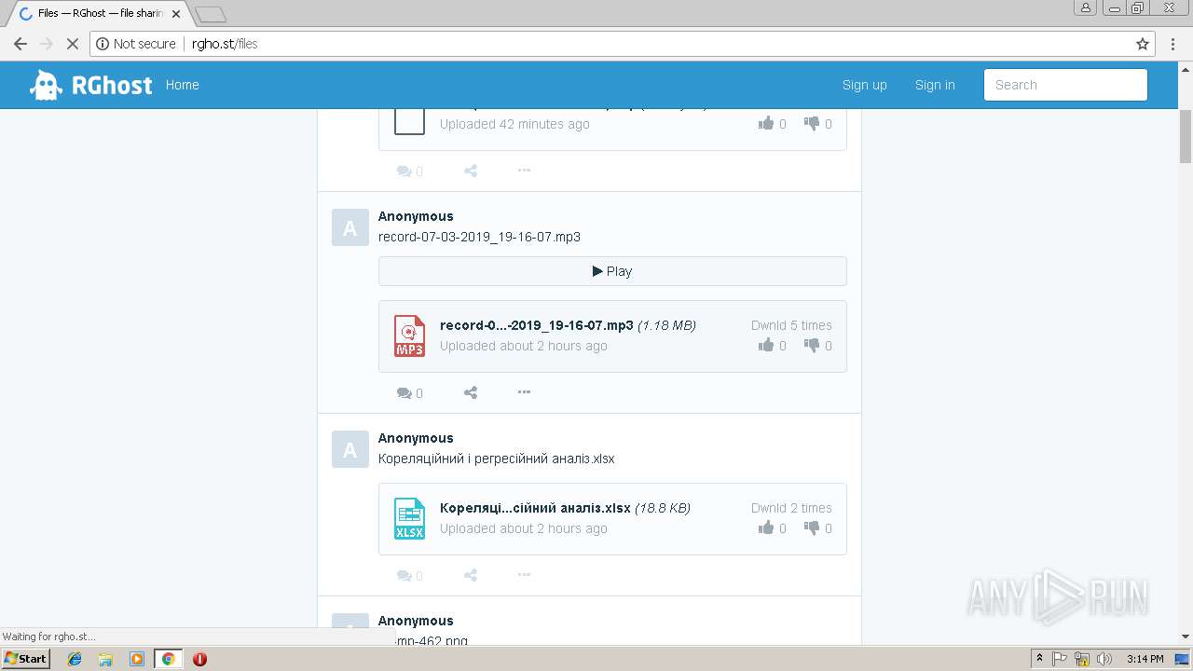Click 'Uploaded 42 minutes ago' text

click(x=514, y=124)
